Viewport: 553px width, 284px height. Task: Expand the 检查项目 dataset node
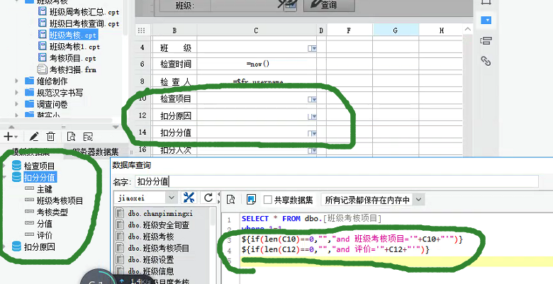point(4,166)
